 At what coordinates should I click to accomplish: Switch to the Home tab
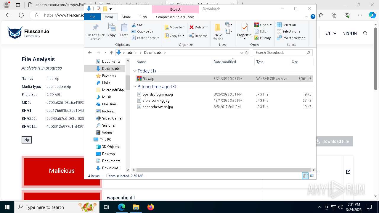[109, 17]
